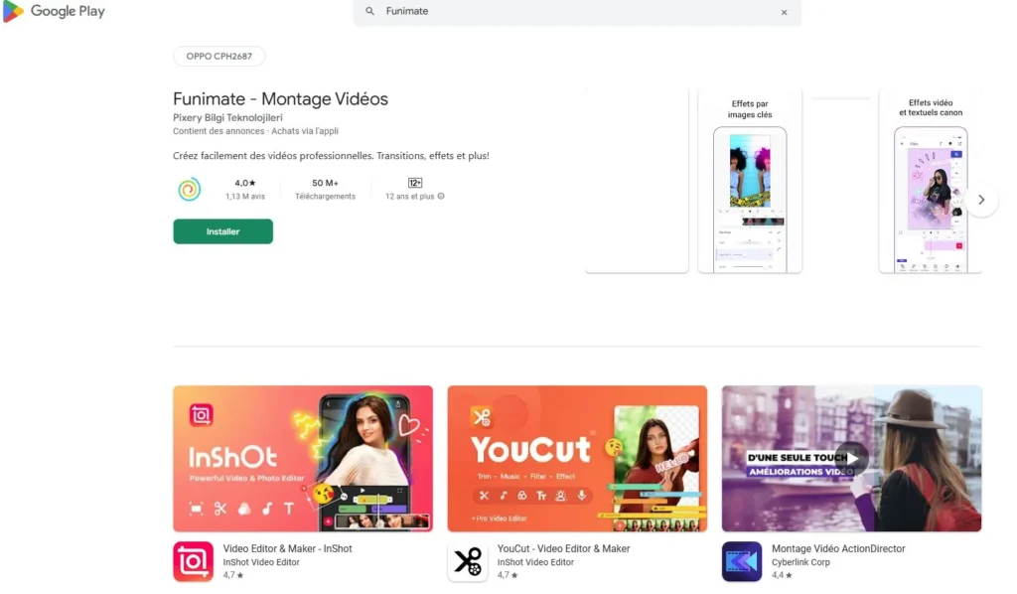Click the 50 M+ Téléchargements stat
This screenshot has height=594, width=1017.
325,189
